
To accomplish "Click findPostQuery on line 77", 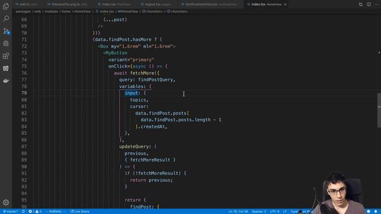I will pyautogui.click(x=155, y=80).
